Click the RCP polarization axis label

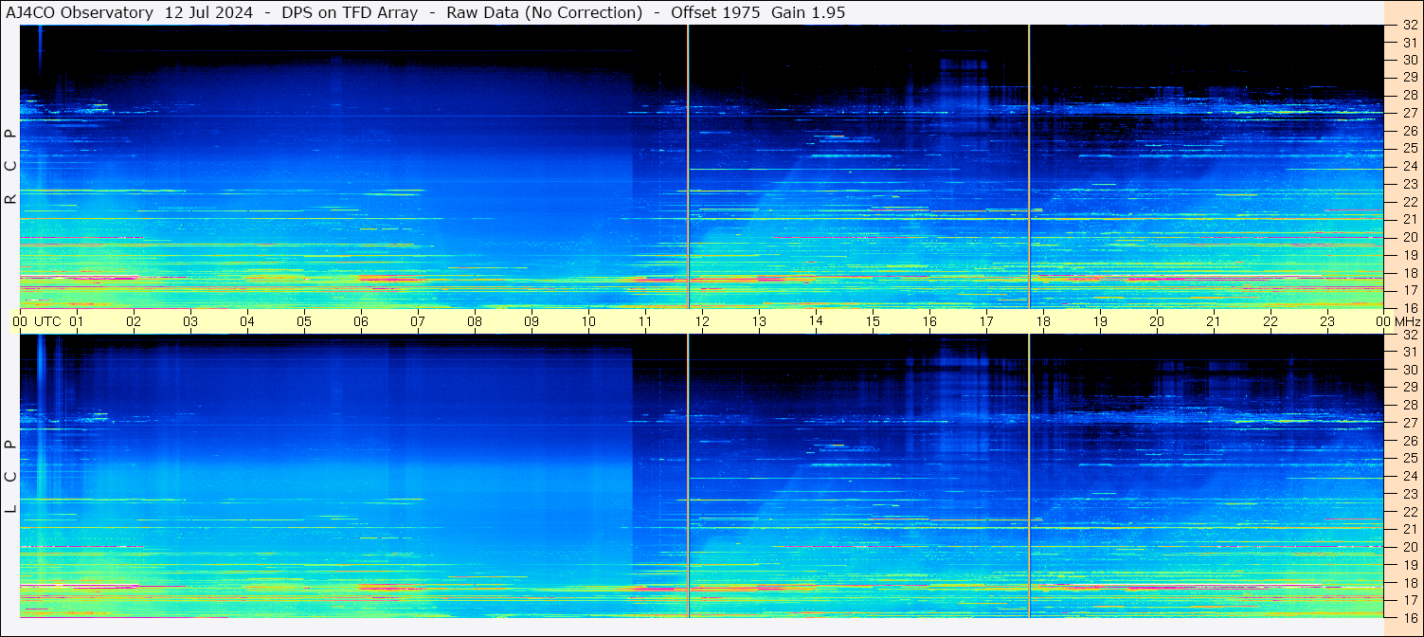tap(10, 166)
